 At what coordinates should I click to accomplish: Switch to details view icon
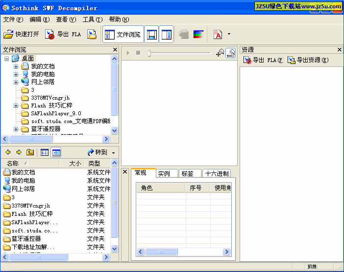[x=56, y=152]
